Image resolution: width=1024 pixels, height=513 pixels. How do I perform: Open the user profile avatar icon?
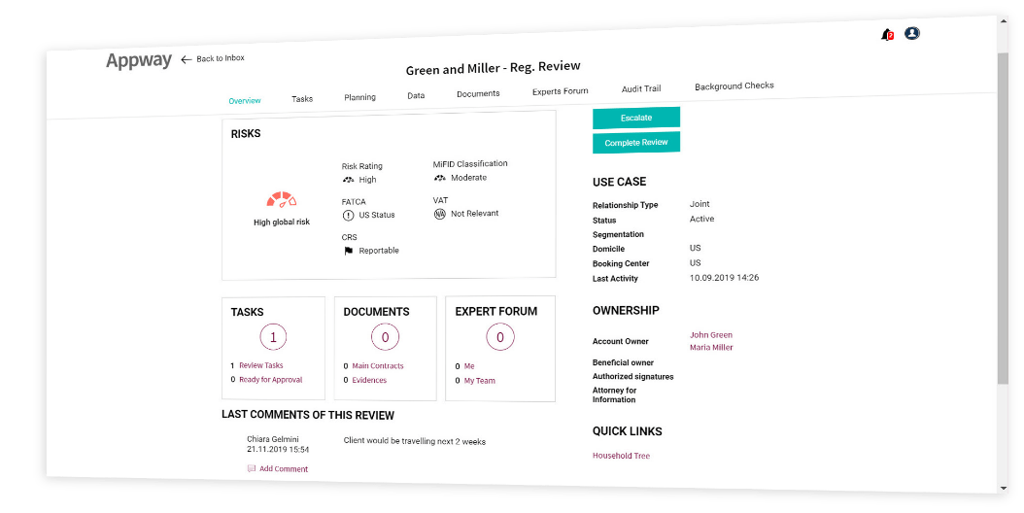(x=911, y=34)
